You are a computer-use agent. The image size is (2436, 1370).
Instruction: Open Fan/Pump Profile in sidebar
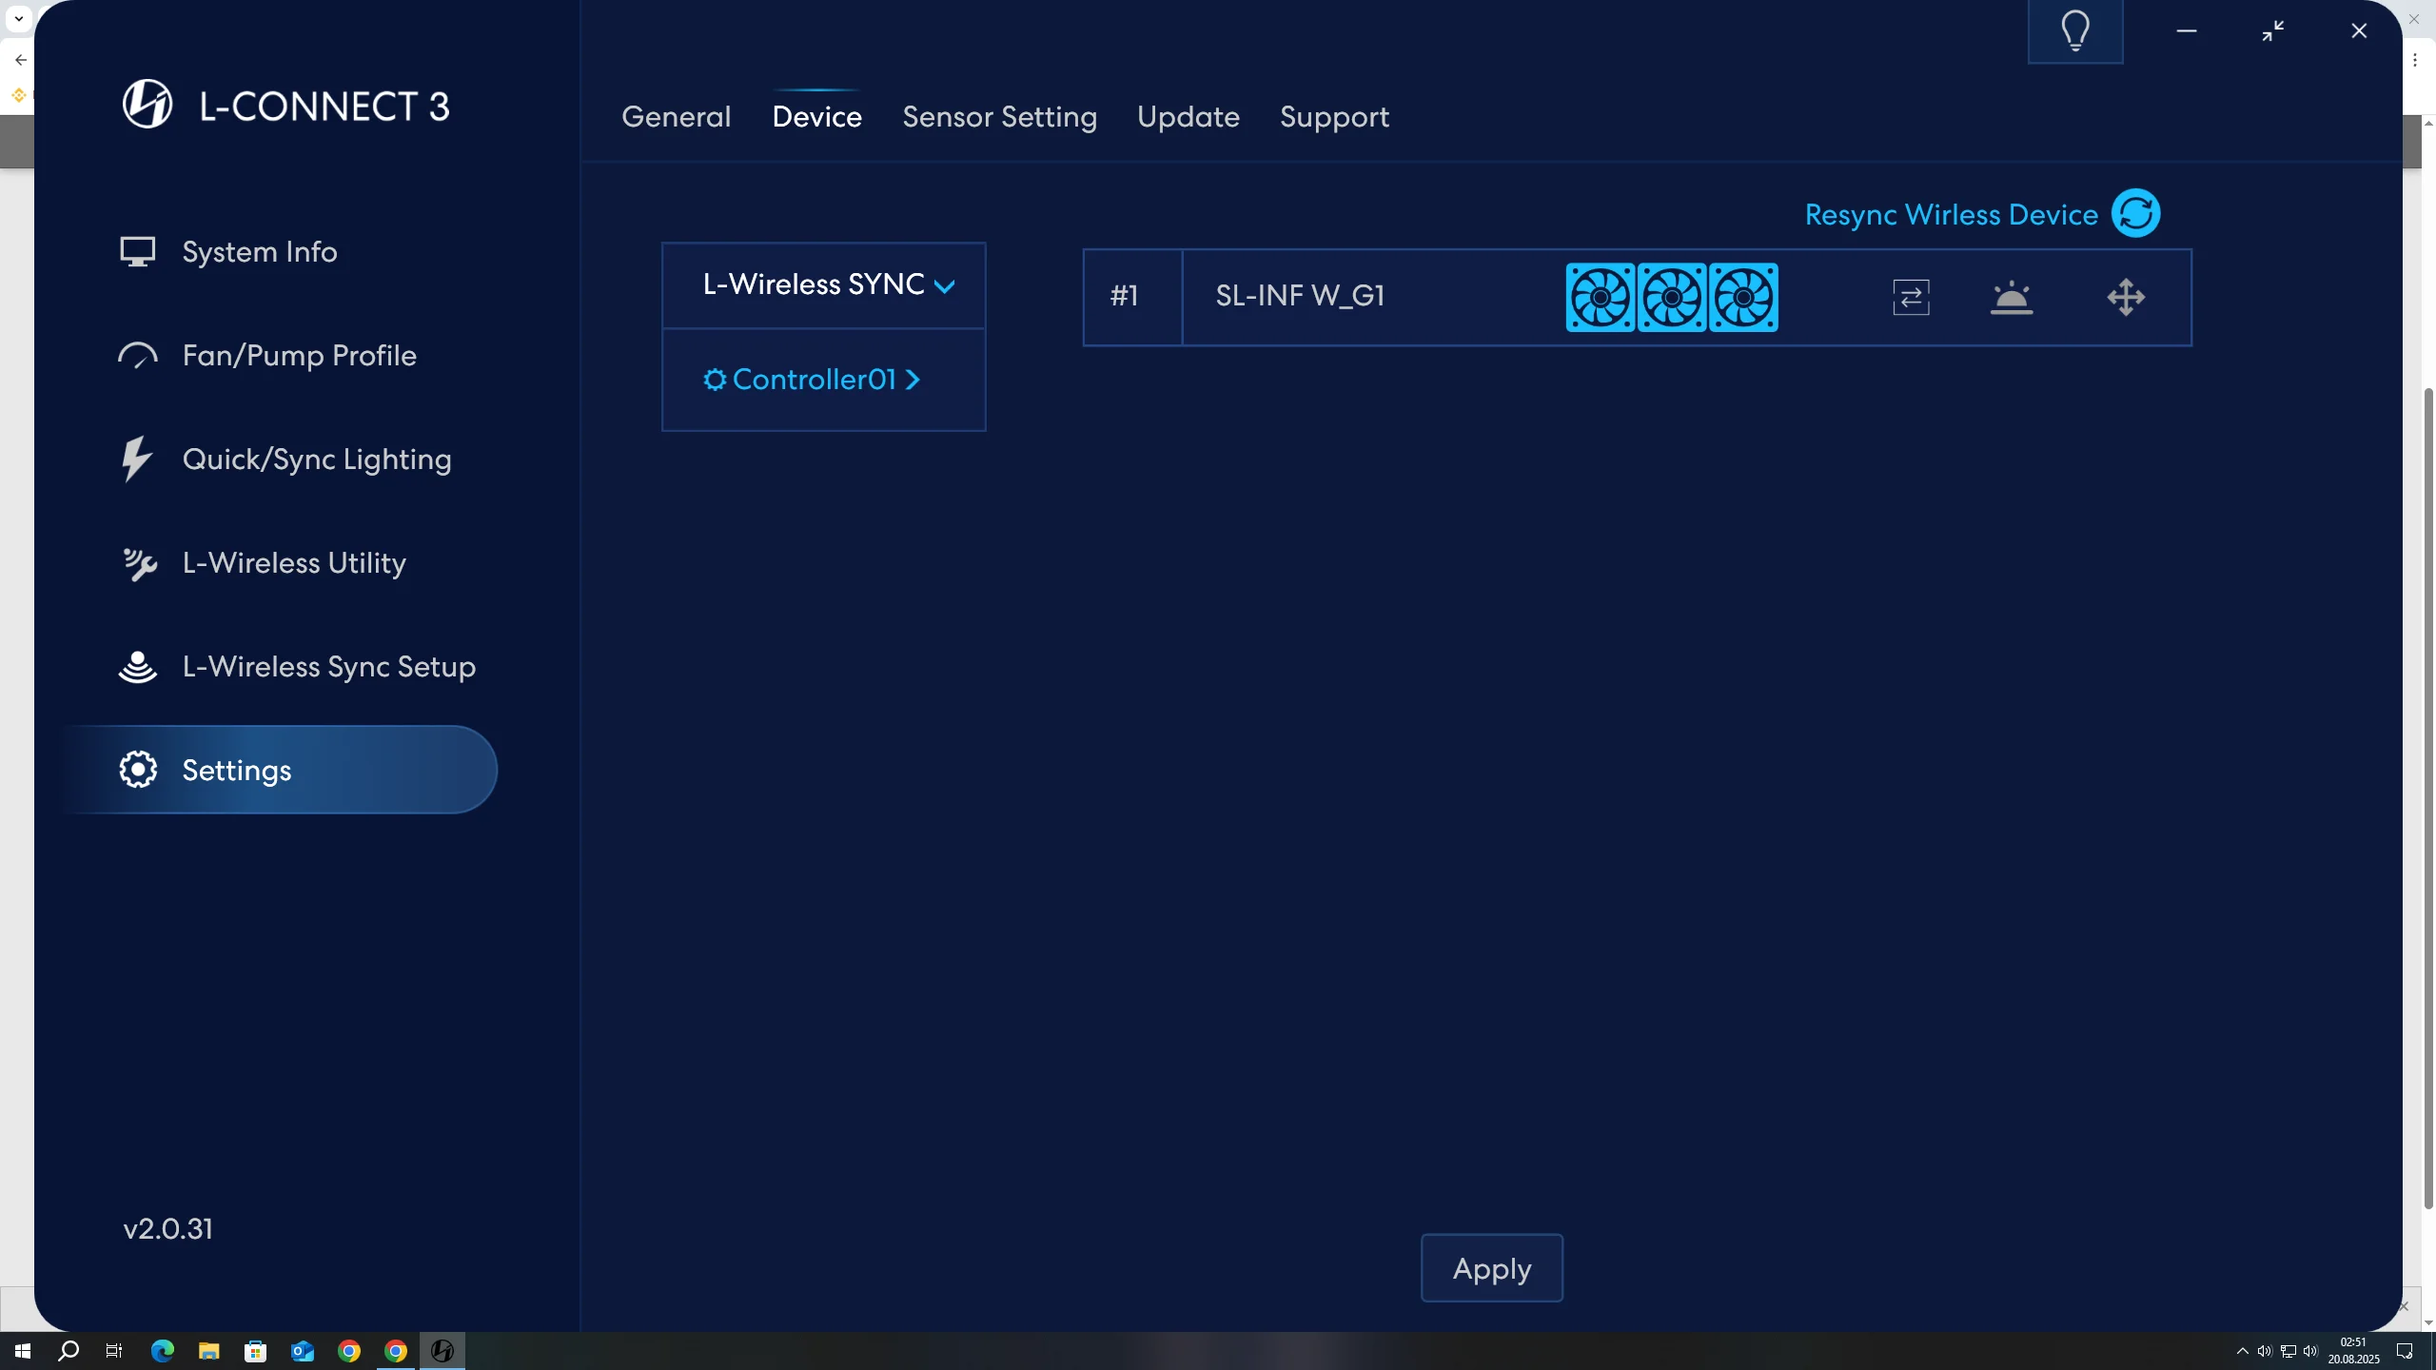click(x=299, y=355)
